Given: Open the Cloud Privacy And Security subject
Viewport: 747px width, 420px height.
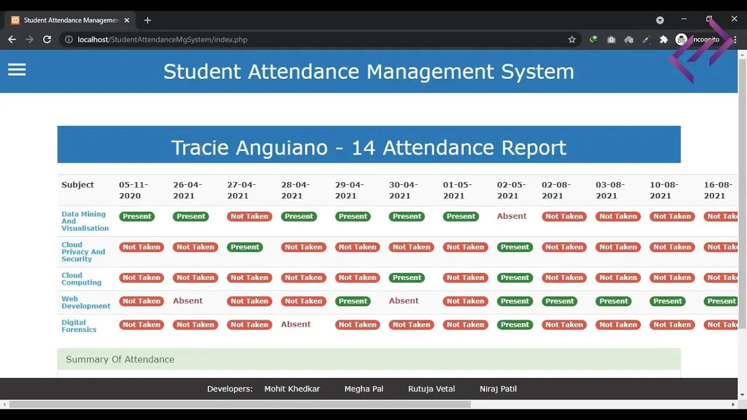Looking at the screenshot, I should (83, 252).
